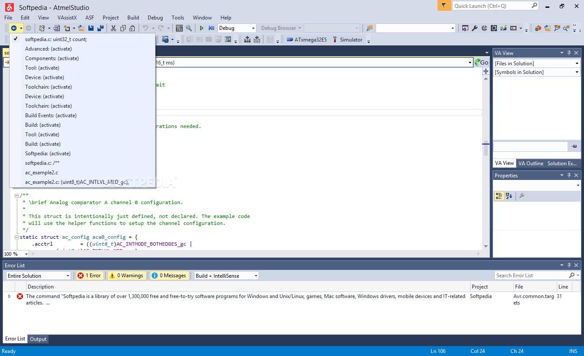Toggle the 0 Warnings filter button
The image size is (584, 356).
(x=126, y=276)
